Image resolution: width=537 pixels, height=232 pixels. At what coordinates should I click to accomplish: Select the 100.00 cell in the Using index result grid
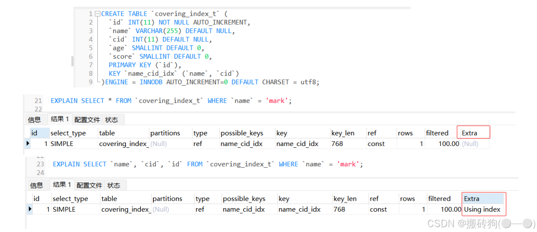[x=444, y=209]
